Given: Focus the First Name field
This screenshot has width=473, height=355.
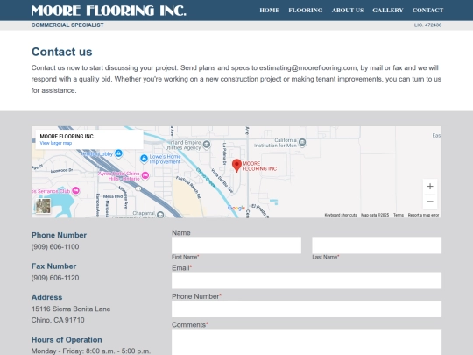Looking at the screenshot, I should [236, 245].
